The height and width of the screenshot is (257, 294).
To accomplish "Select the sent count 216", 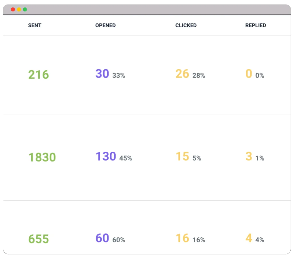I will (x=38, y=74).
